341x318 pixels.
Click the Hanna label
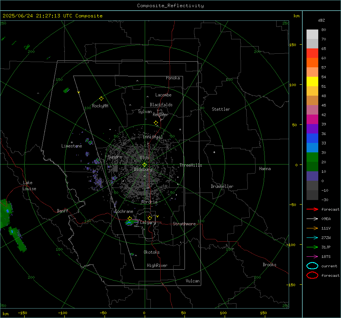[x=265, y=169]
